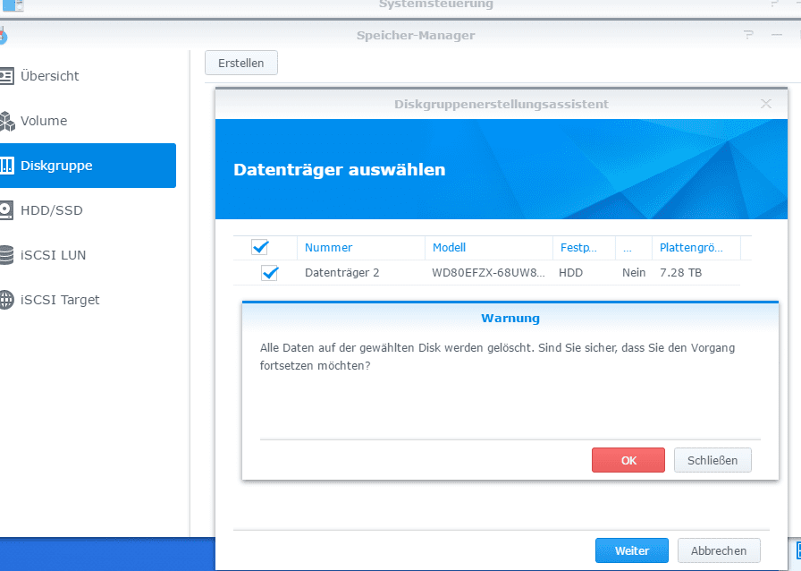Select the iSCSI LUN stack icon
Image resolution: width=801 pixels, height=571 pixels.
click(6, 255)
